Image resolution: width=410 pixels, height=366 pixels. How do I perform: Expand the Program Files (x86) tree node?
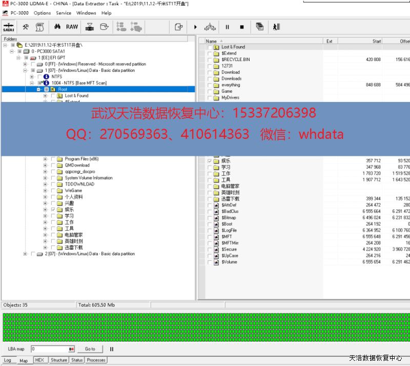(x=45, y=159)
